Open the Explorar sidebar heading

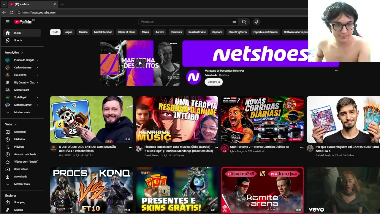click(11, 196)
